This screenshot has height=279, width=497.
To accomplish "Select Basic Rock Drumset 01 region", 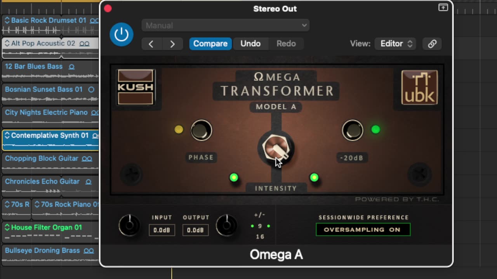I will [50, 25].
